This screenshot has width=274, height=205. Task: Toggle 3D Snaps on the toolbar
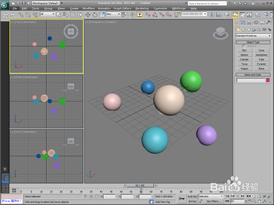click(x=148, y=15)
